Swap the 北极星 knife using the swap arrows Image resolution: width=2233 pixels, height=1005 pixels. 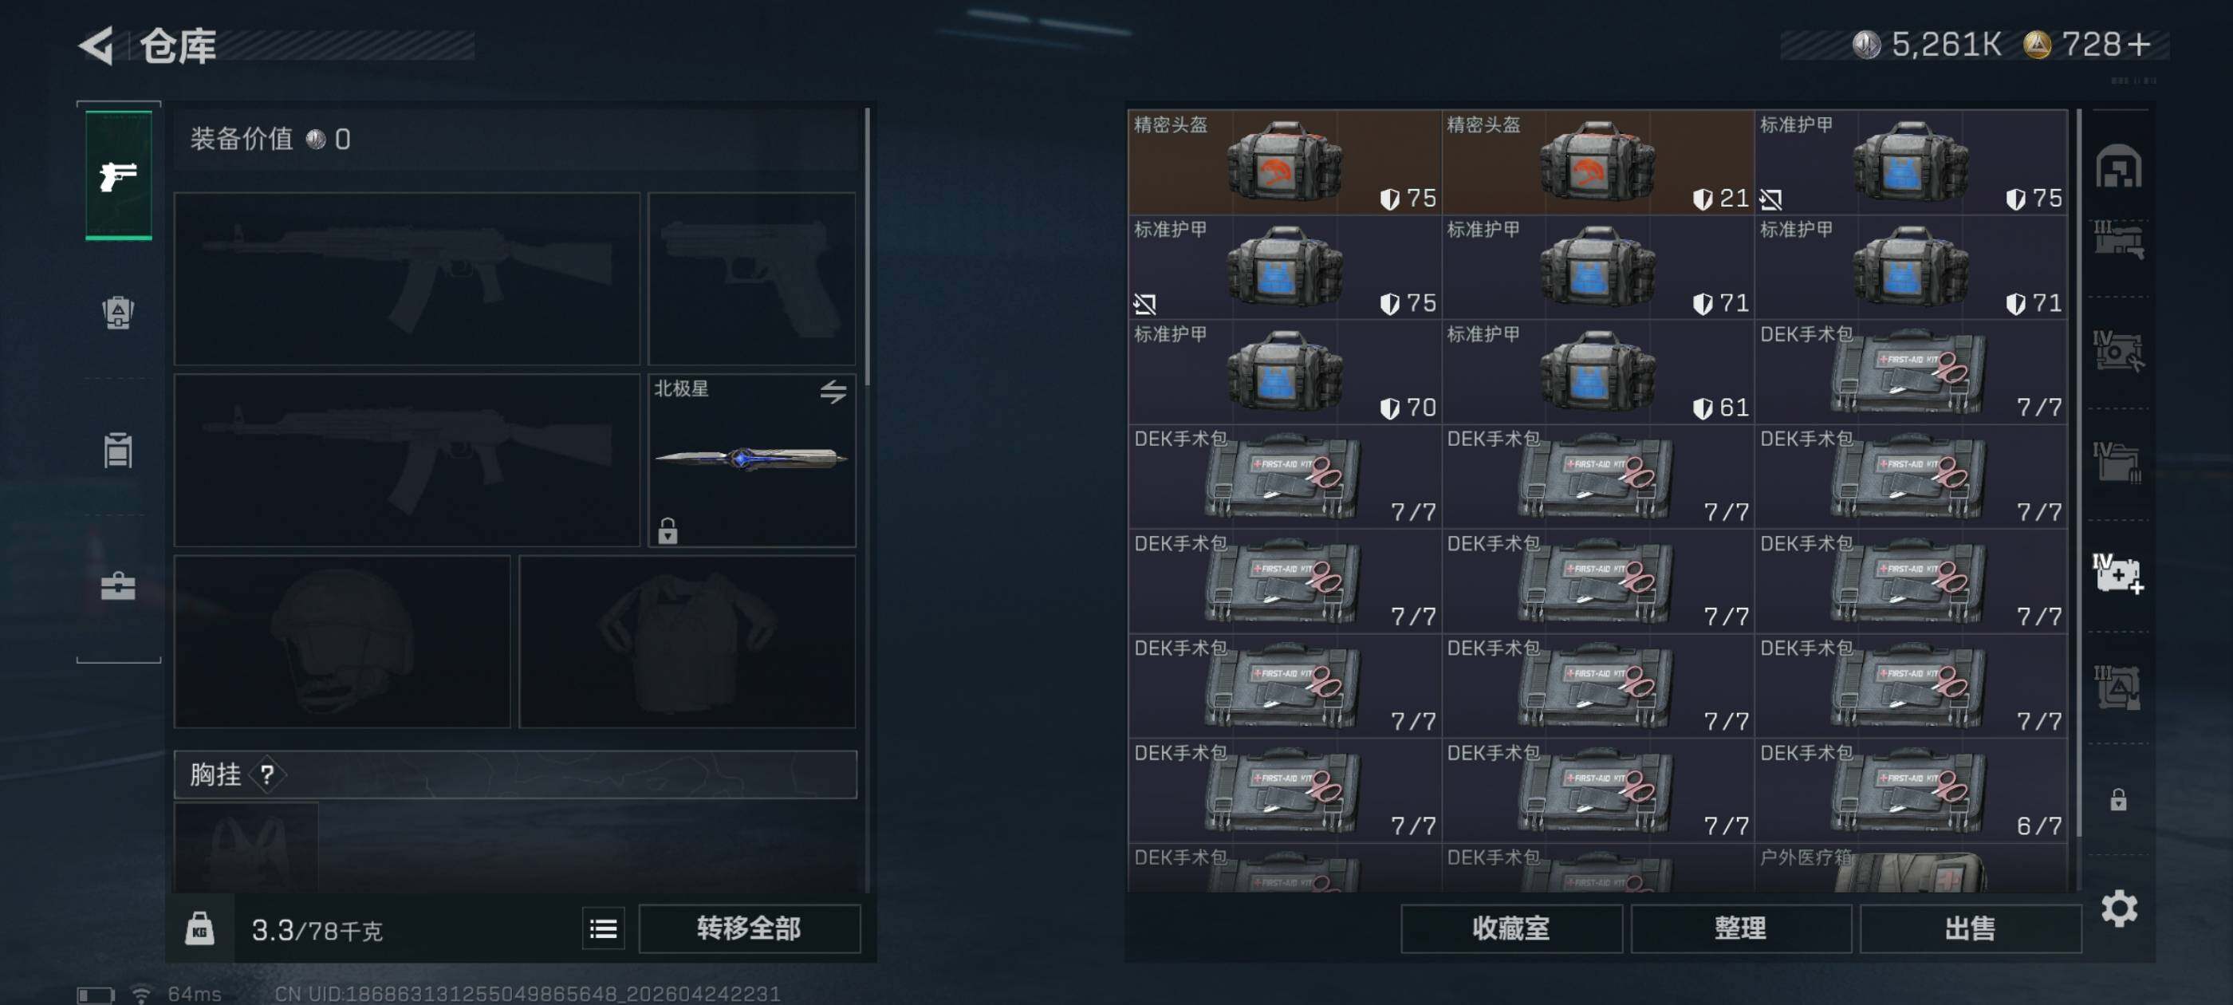[833, 391]
